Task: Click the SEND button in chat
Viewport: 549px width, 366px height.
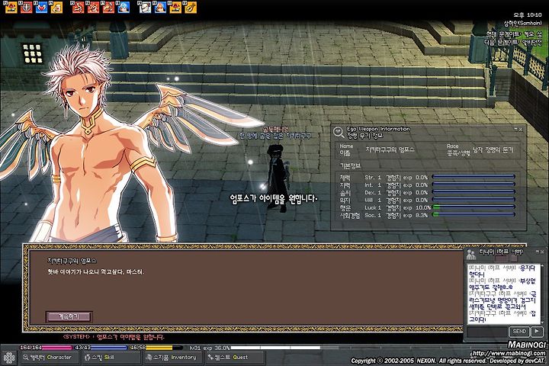Action: click(519, 332)
